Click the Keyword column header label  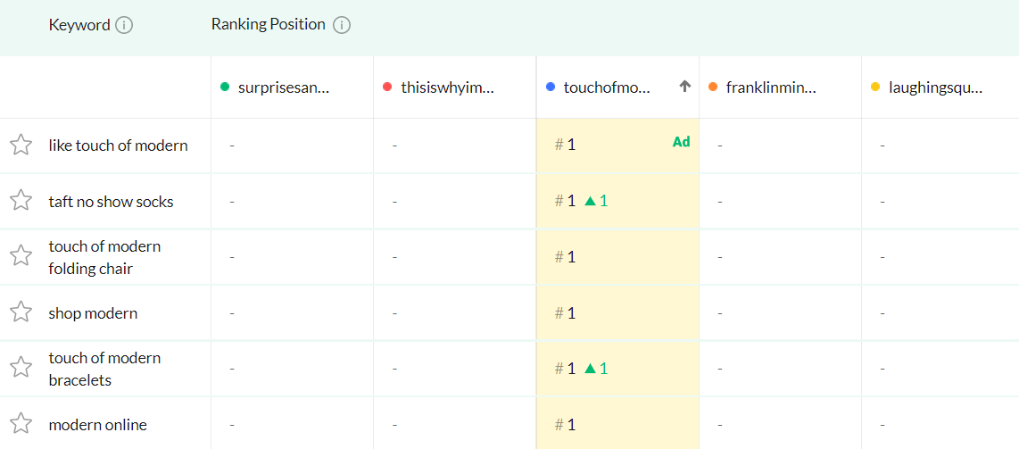[79, 25]
